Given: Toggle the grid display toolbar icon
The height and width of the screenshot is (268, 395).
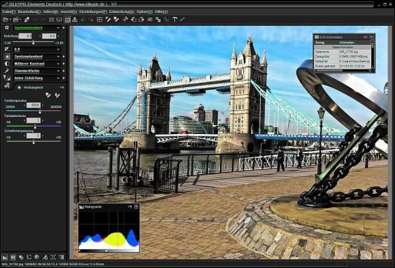Looking at the screenshot, I should pos(99,19).
